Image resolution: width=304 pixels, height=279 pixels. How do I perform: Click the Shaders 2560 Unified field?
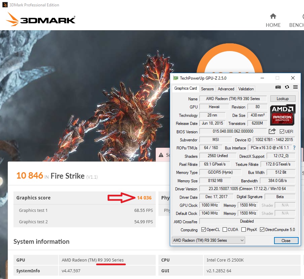coord(218,156)
